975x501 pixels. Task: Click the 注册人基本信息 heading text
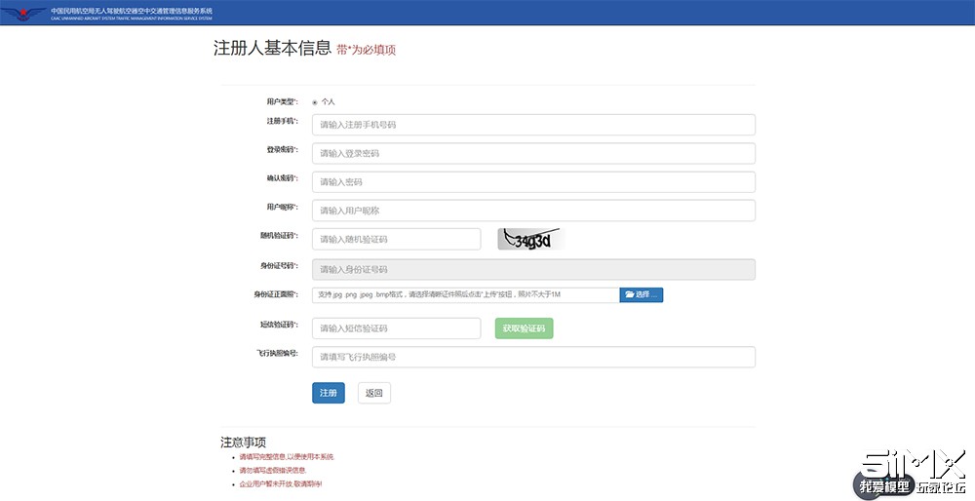(272, 49)
